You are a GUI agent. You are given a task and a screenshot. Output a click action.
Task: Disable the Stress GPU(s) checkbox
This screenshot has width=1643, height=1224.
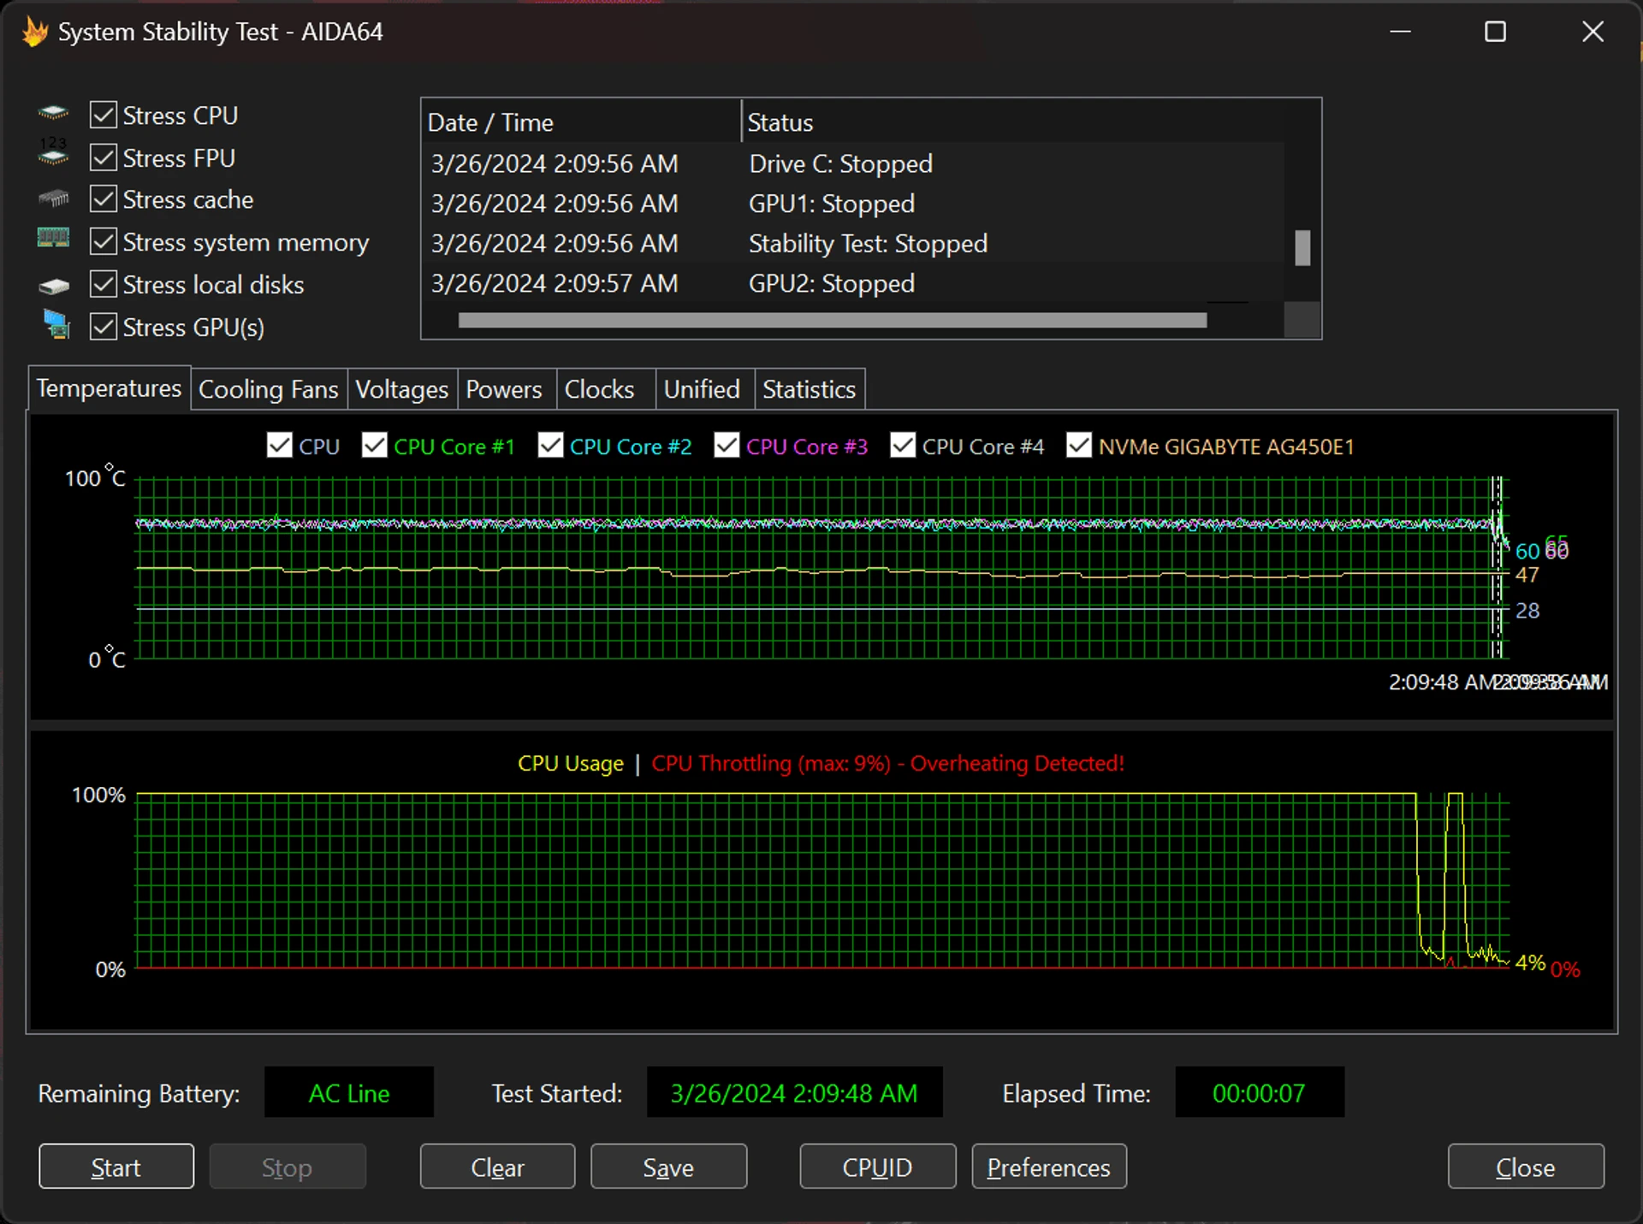point(104,327)
